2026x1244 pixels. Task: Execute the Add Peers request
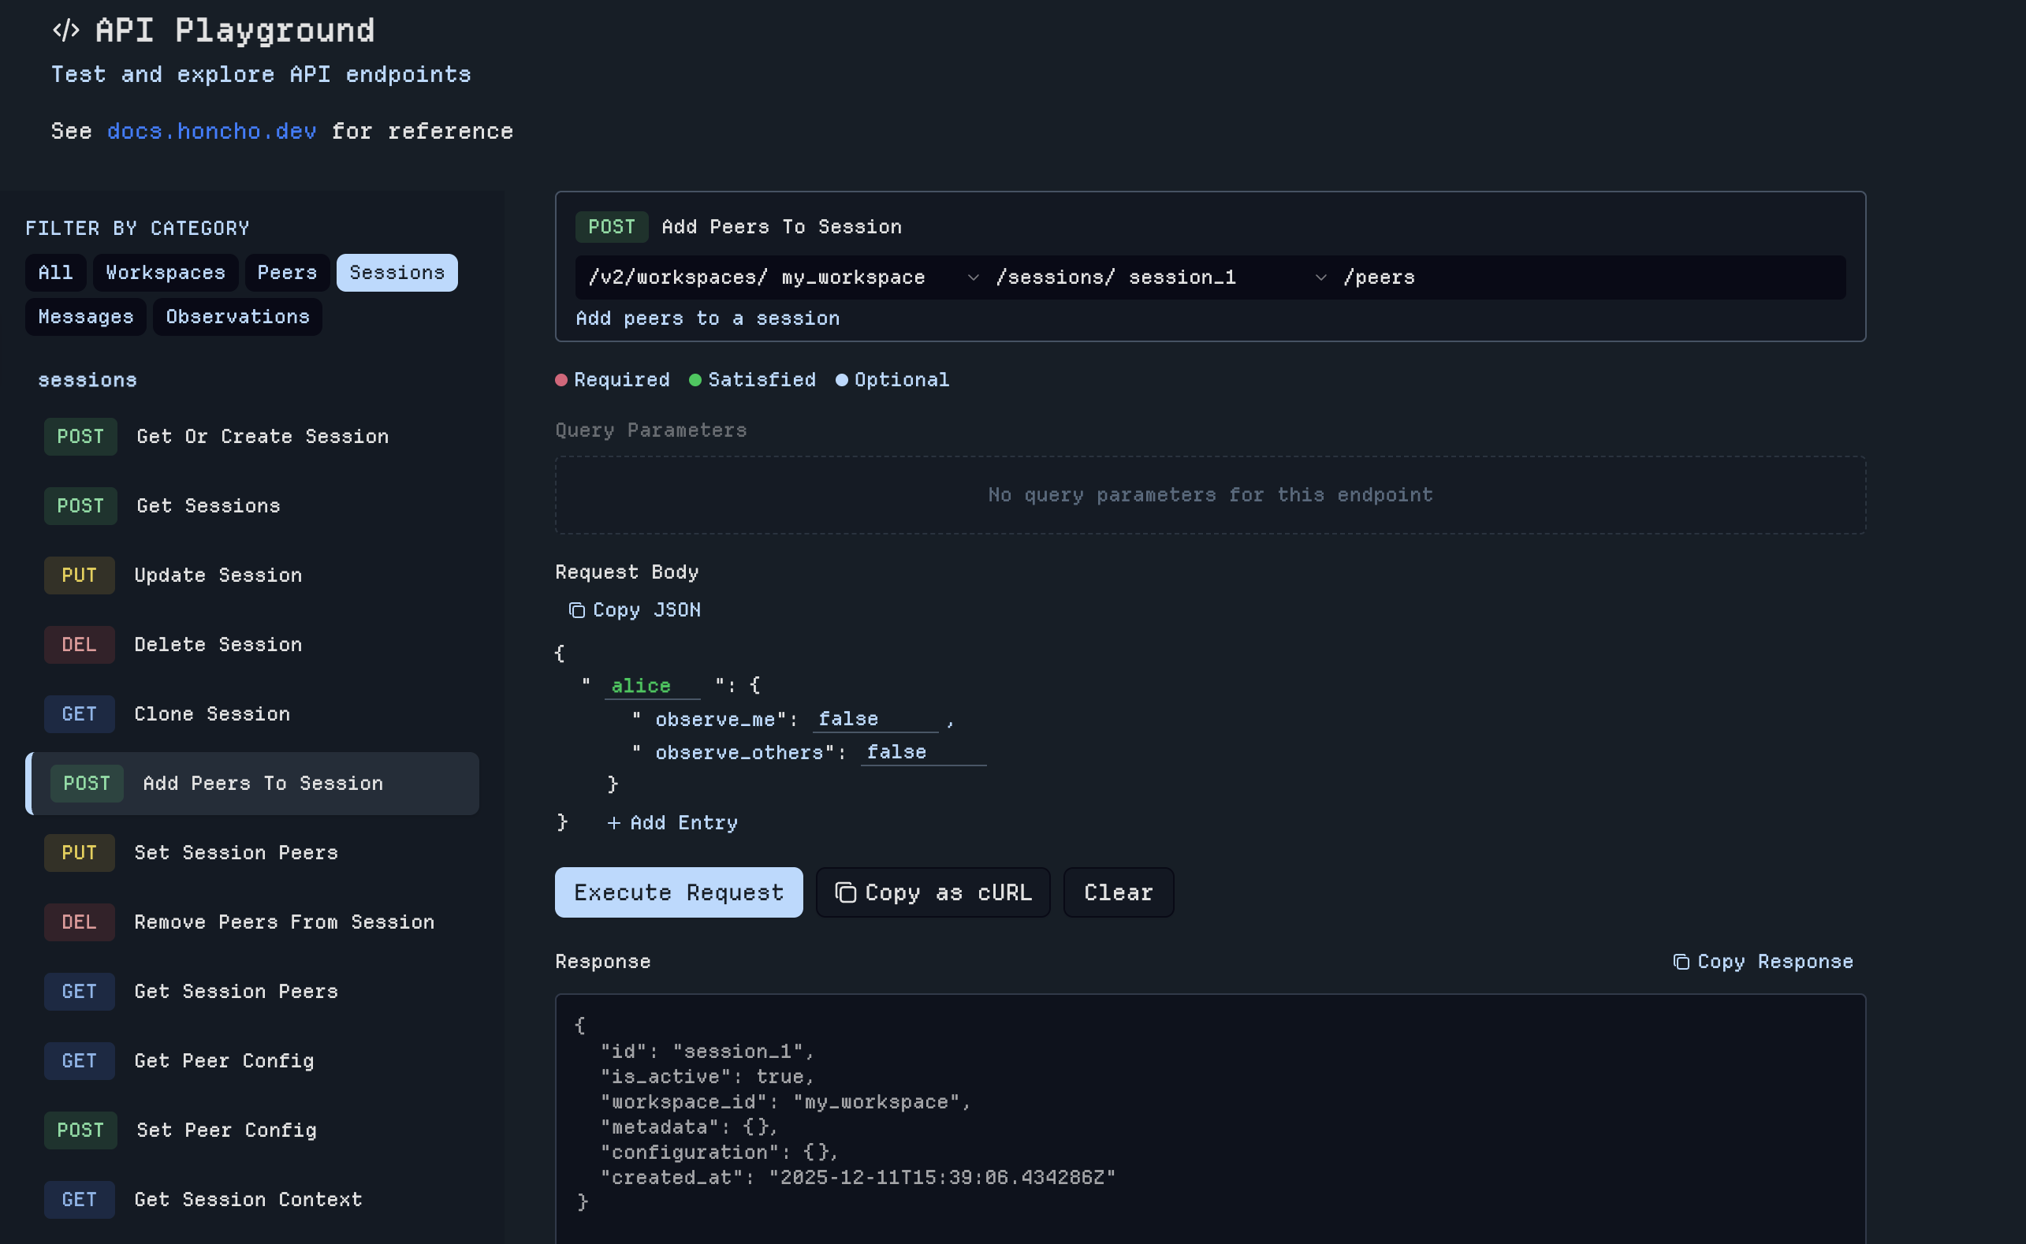[679, 892]
